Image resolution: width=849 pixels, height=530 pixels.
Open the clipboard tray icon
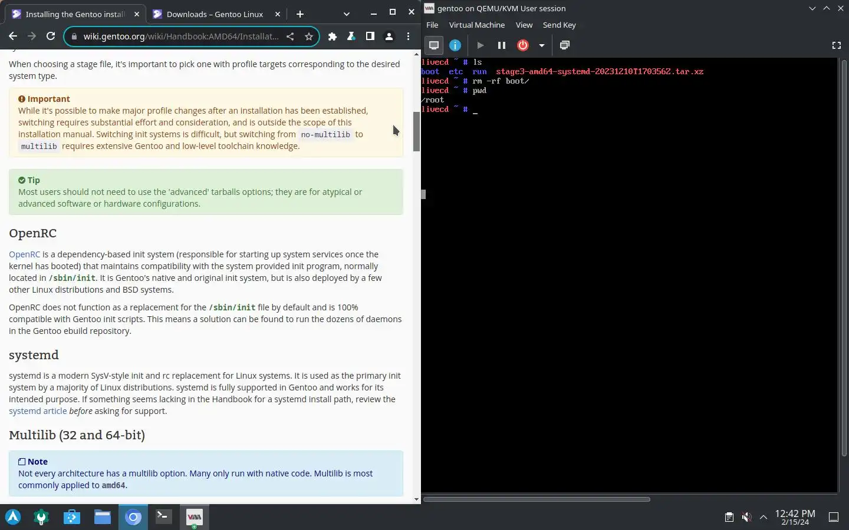click(729, 517)
